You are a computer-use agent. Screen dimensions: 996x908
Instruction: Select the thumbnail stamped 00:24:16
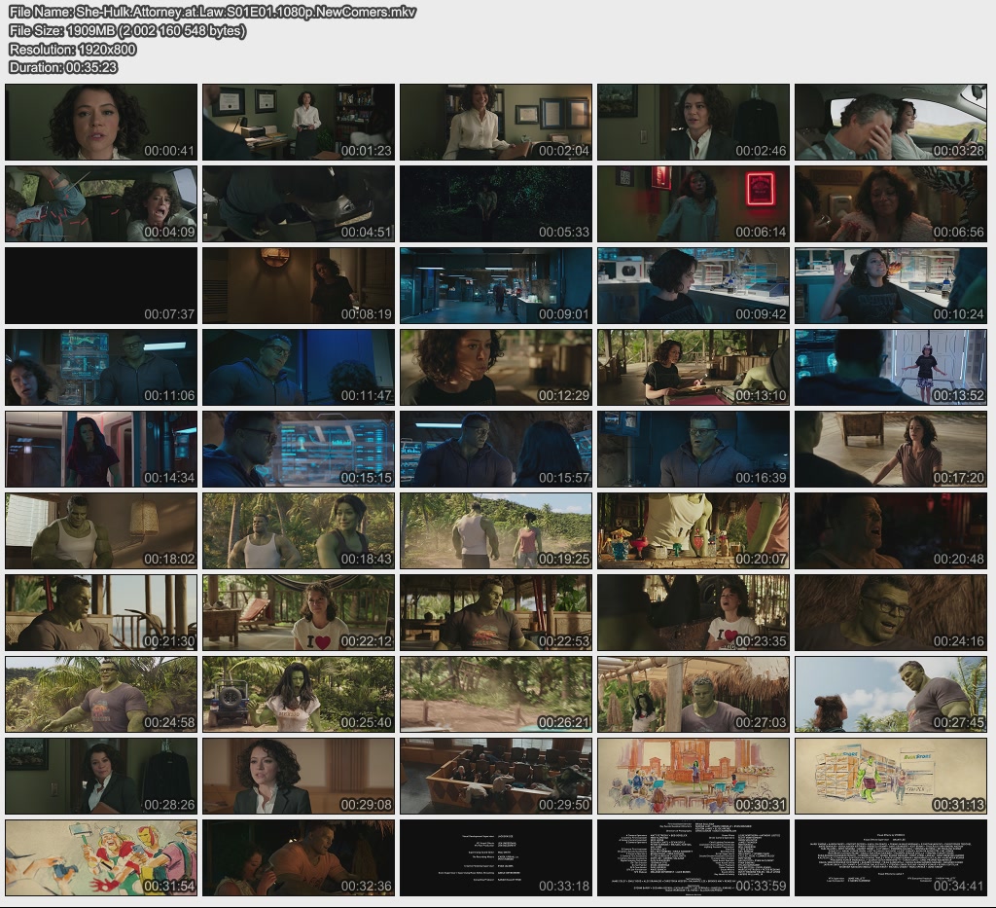891,613
